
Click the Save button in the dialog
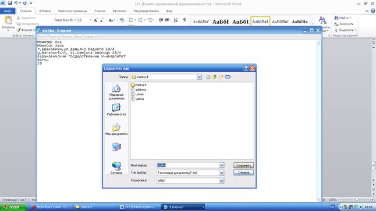pos(243,165)
